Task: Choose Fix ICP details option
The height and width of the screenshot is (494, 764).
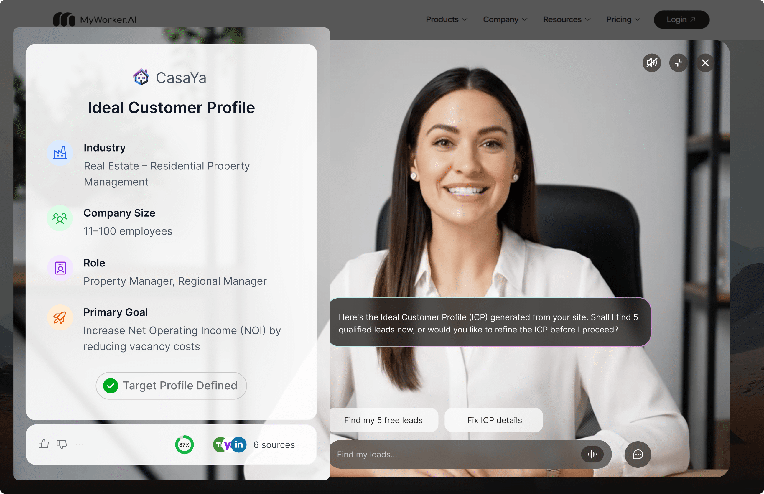Action: [494, 420]
